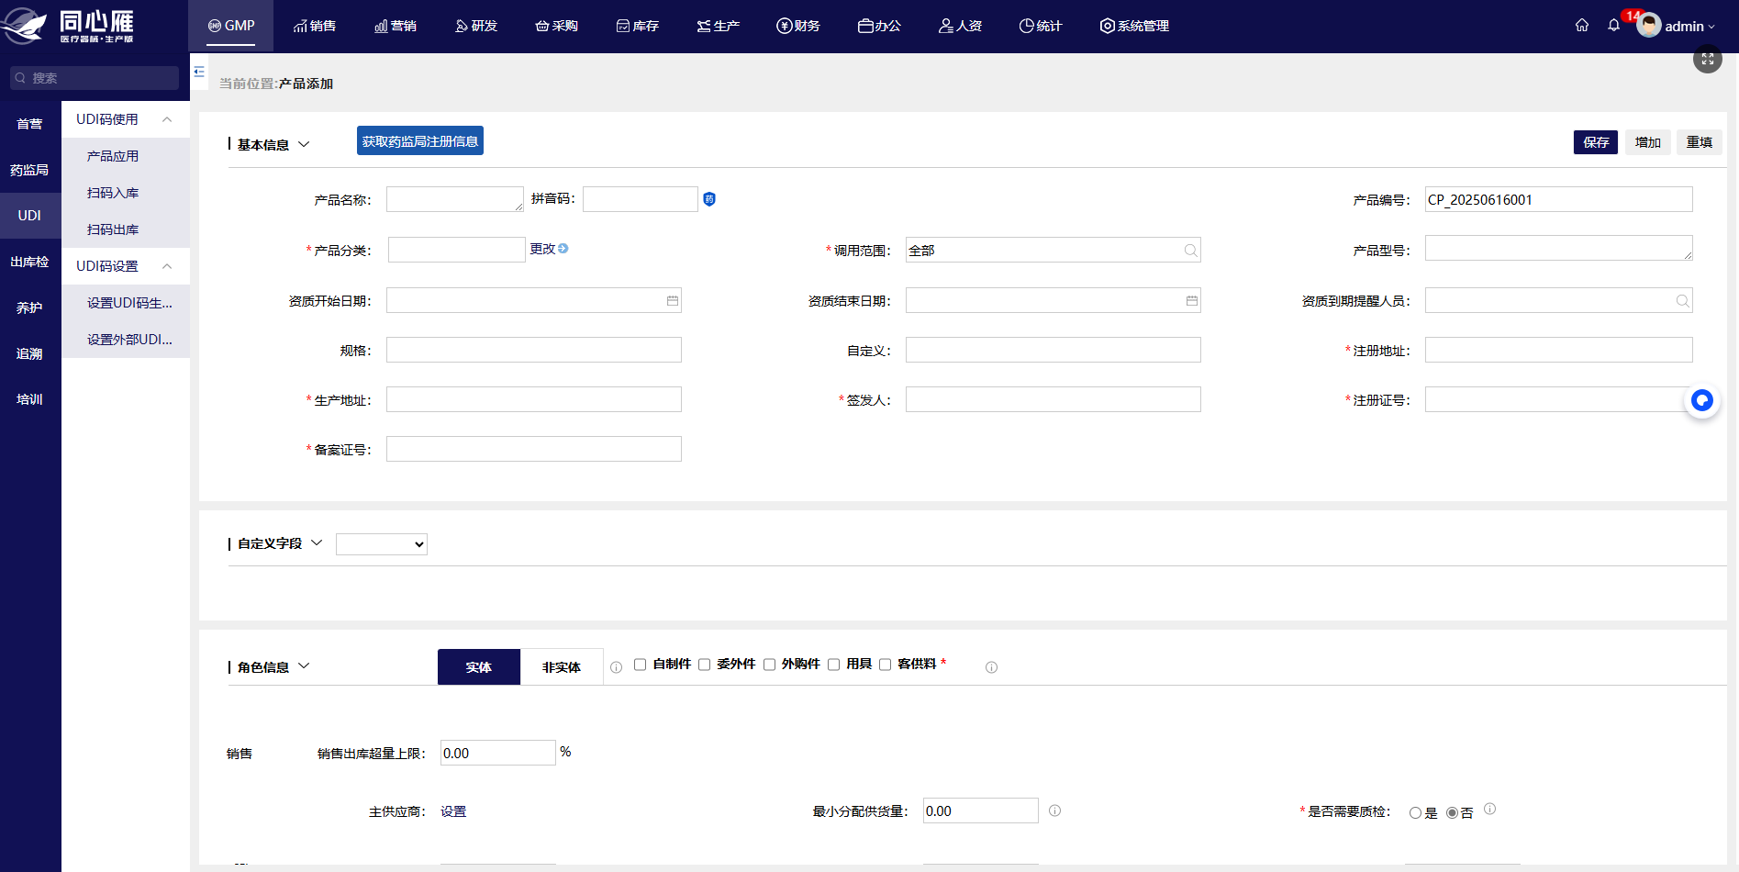The width and height of the screenshot is (1739, 872).
Task: Tick the 自制件 checkbox
Action: [x=641, y=665]
